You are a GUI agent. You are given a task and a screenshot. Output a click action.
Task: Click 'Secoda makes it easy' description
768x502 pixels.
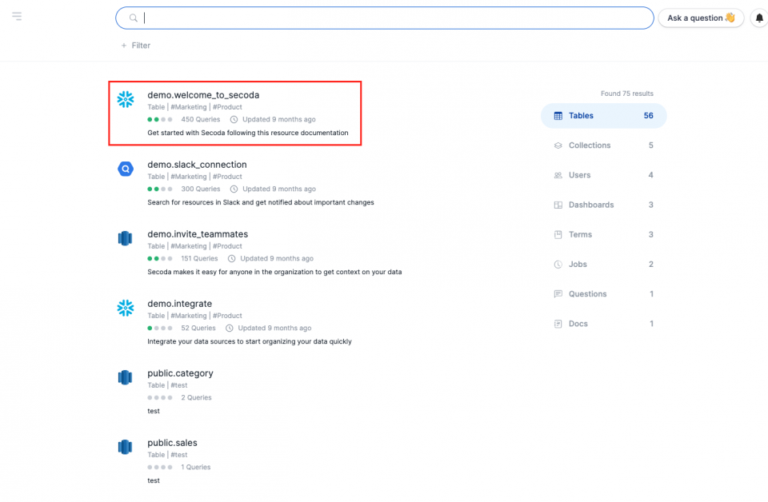274,272
